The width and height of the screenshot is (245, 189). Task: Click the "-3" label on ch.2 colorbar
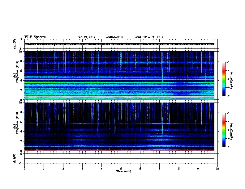coord(228,113)
